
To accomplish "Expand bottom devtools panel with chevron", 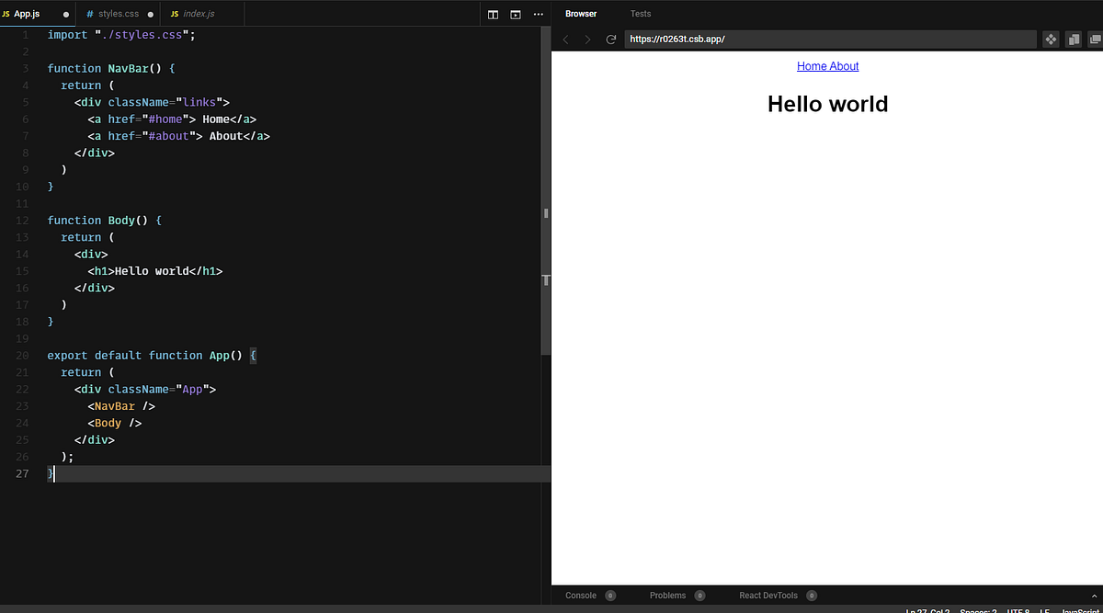I will (x=1095, y=596).
